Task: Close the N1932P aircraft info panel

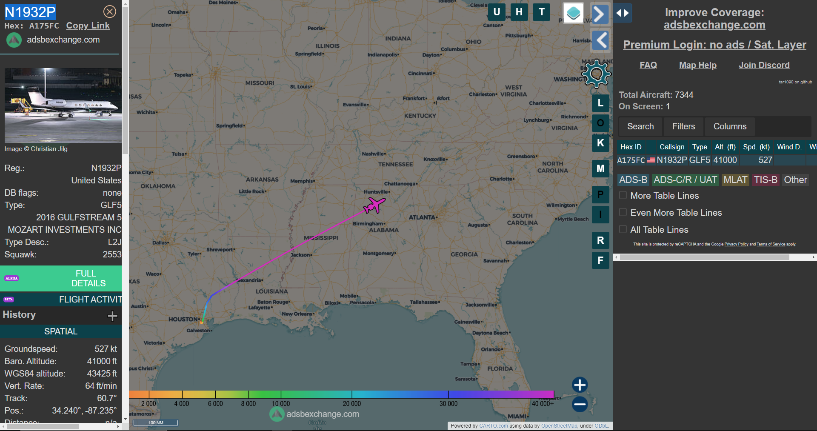Action: [x=110, y=11]
